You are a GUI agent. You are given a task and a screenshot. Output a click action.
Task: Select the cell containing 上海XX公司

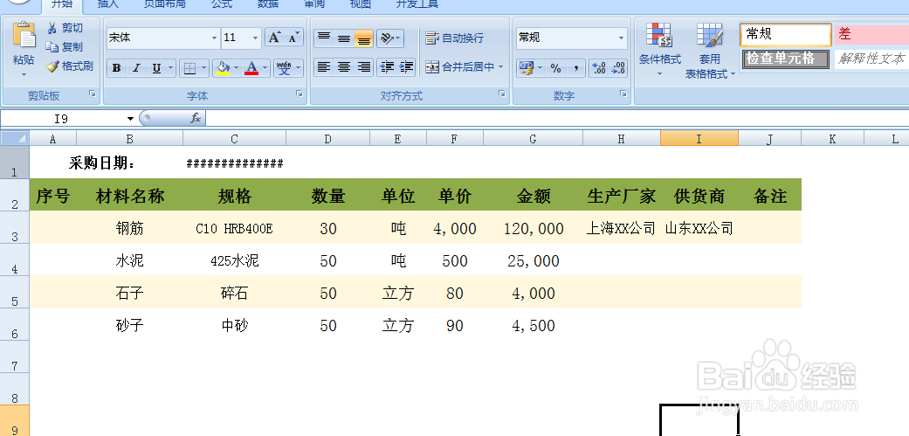coord(621,228)
